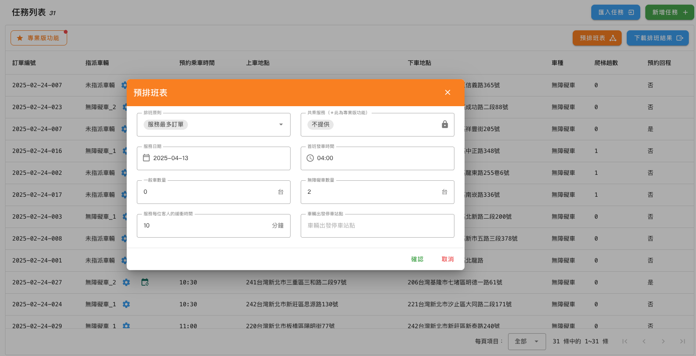Click the 任務列表 page title
Image resolution: width=696 pixels, height=356 pixels.
click(x=29, y=12)
